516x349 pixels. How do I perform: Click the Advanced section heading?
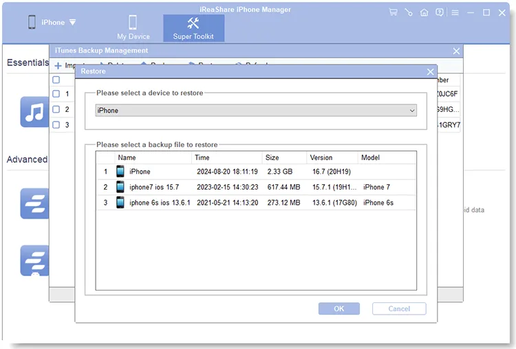(x=27, y=159)
